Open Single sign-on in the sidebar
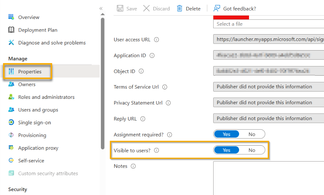This screenshot has height=195, width=324. [34, 122]
